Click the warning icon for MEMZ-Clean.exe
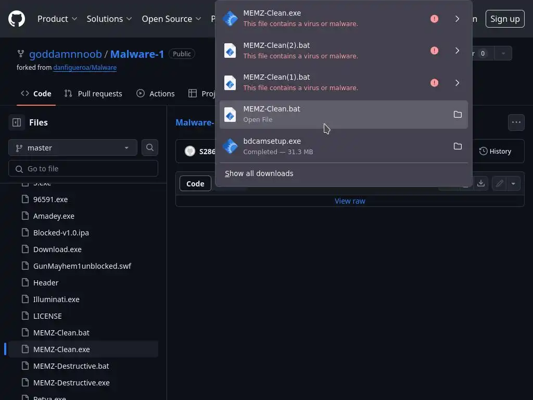 (x=434, y=19)
